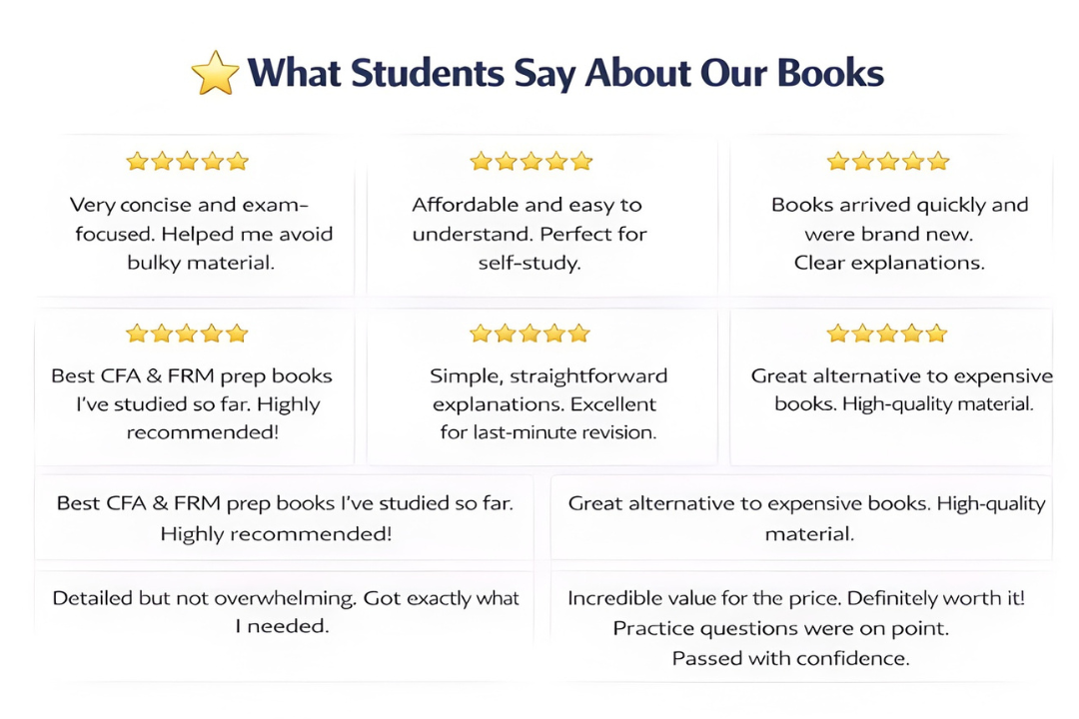
Task: Click last star above "Simple, straightforward" review
Action: pyautogui.click(x=579, y=333)
